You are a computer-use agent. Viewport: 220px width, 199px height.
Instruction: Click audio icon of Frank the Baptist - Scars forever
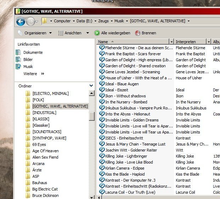[x=102, y=53]
